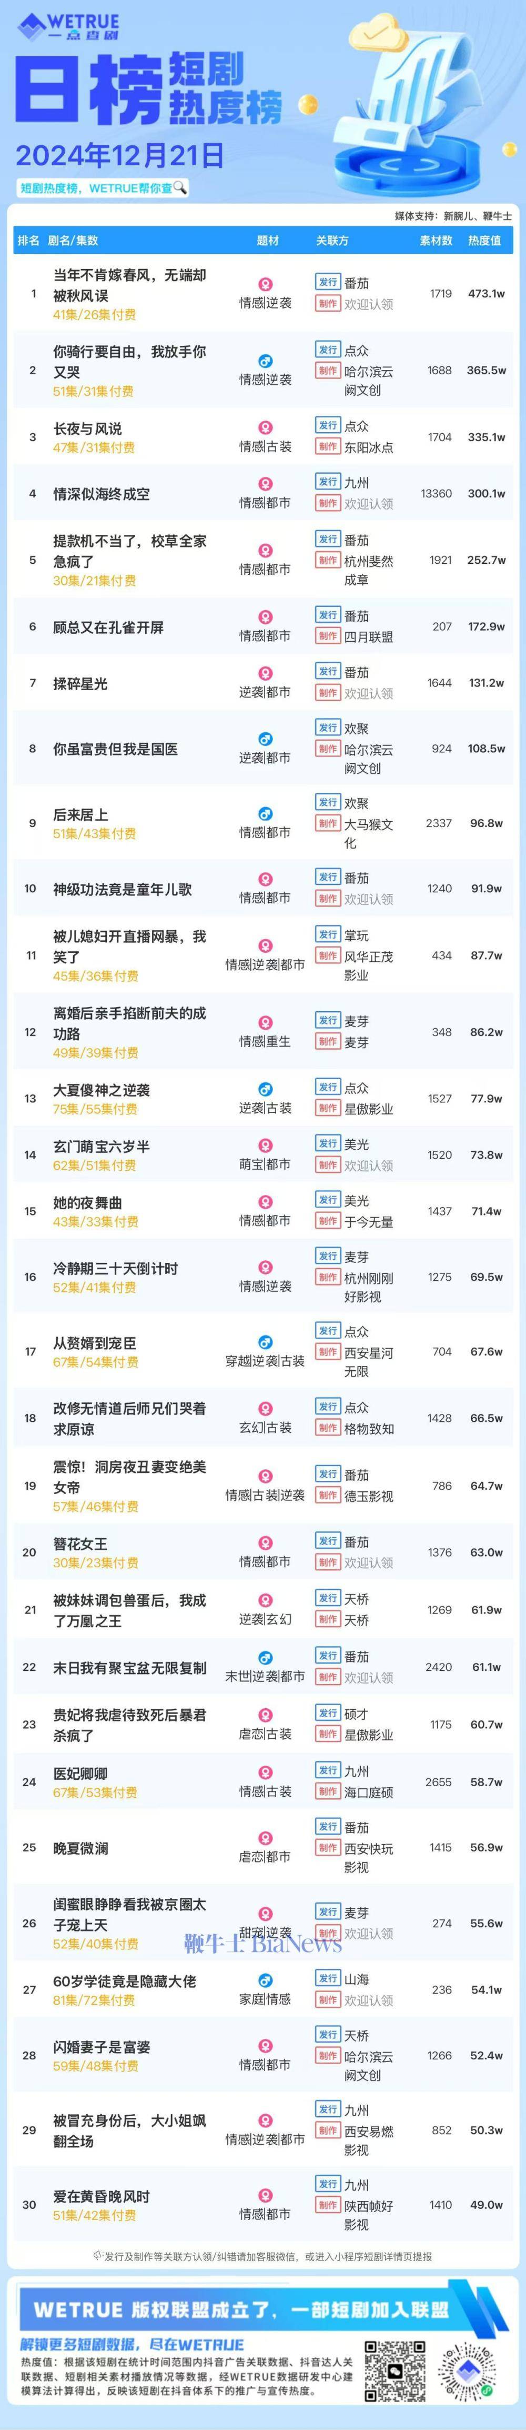Click the 发行 tag beside 九州 for 情深似海终成空
This screenshot has width=526, height=2430.
click(x=328, y=482)
